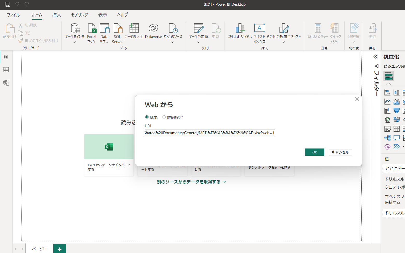Click Excel からデータをインポートする card
This screenshot has width=405, height=253.
(x=109, y=155)
